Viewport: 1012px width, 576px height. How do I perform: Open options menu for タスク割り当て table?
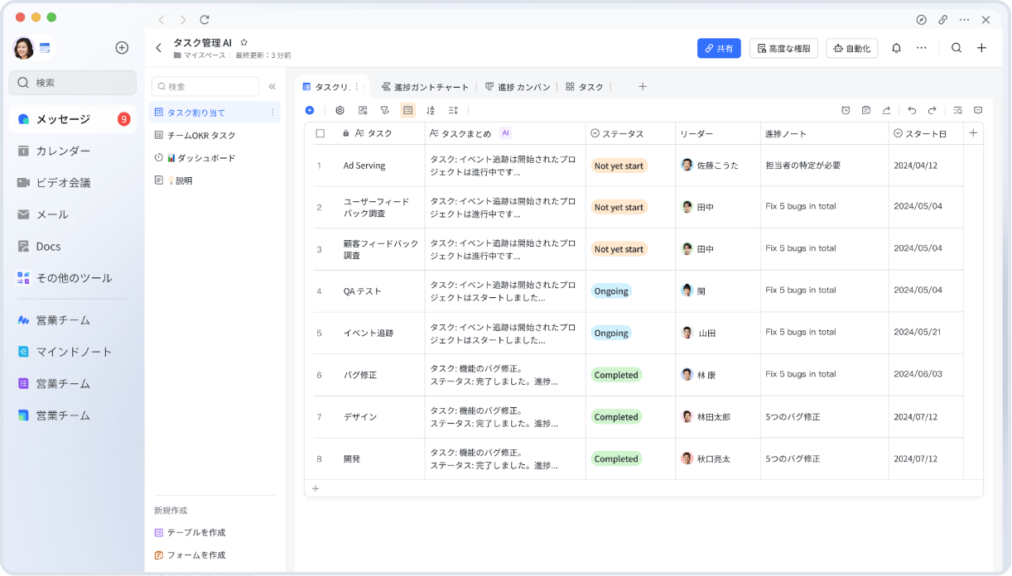pos(272,113)
